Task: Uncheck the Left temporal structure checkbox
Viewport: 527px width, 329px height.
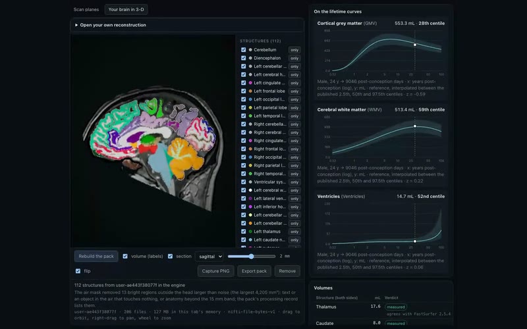Action: (x=243, y=116)
